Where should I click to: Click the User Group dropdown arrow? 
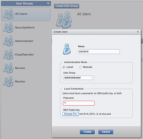click(92, 78)
